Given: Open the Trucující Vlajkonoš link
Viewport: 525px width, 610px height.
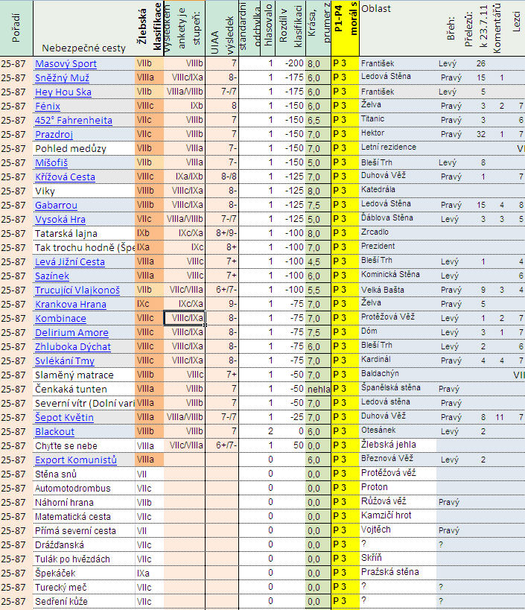Looking at the screenshot, I should [x=77, y=290].
